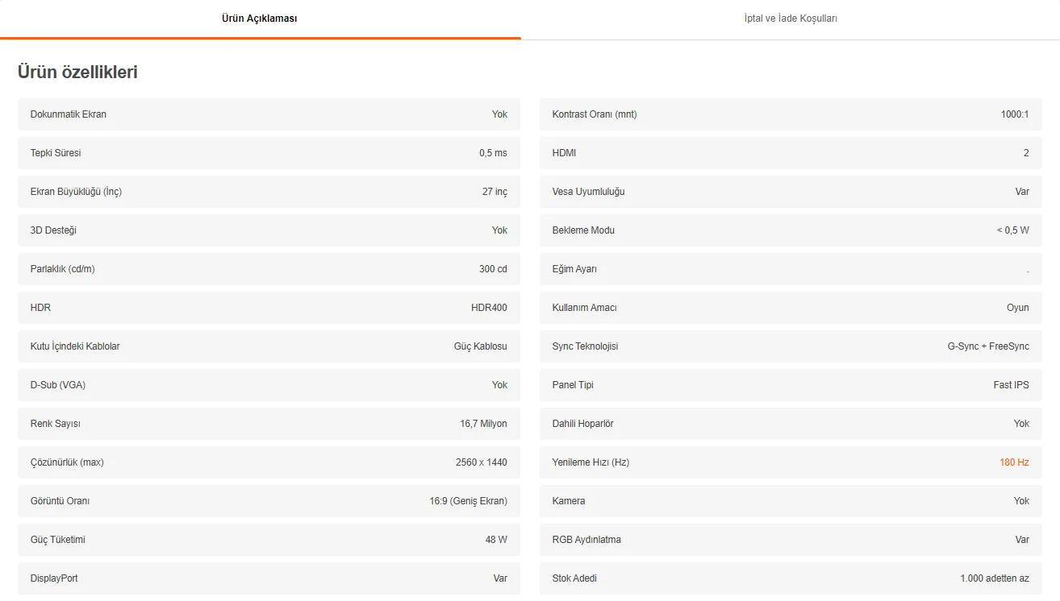Viewport: 1060px width, 601px height.
Task: Click the Tepki Süresi 0,5 ms row
Action: click(x=269, y=153)
